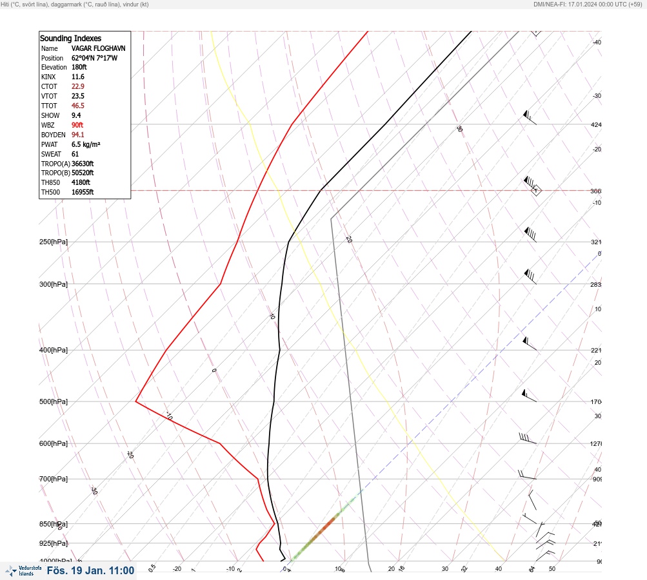This screenshot has height=580, width=647.
Task: Select KINX value 11.6
Action: (x=78, y=77)
